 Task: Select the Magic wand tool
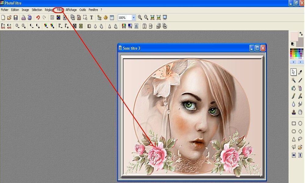tap(293, 80)
